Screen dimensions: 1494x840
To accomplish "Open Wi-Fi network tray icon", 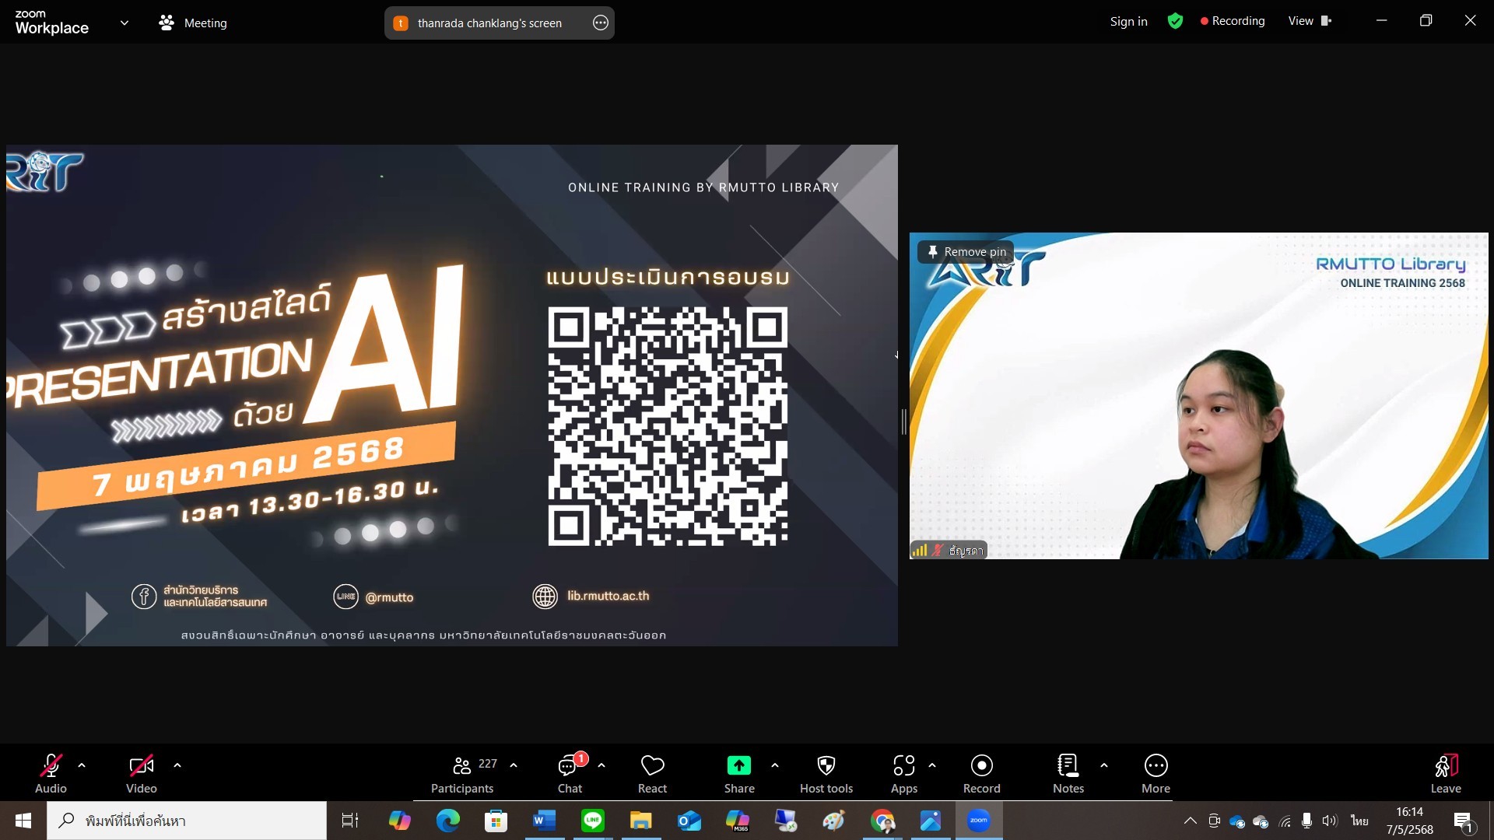I will [1285, 821].
